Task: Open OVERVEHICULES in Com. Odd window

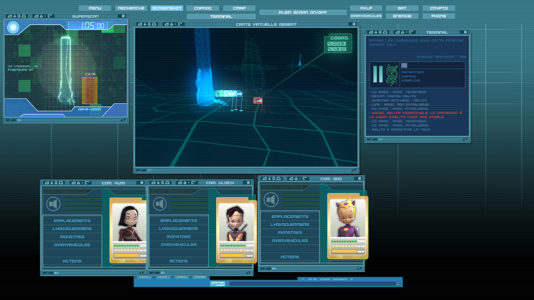Action: tap(290, 241)
